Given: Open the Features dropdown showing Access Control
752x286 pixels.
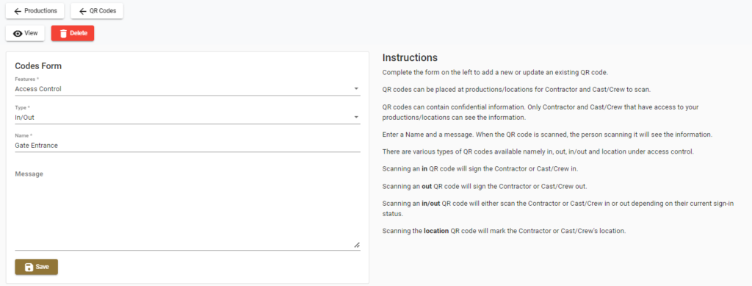Looking at the screenshot, I should pos(187,89).
